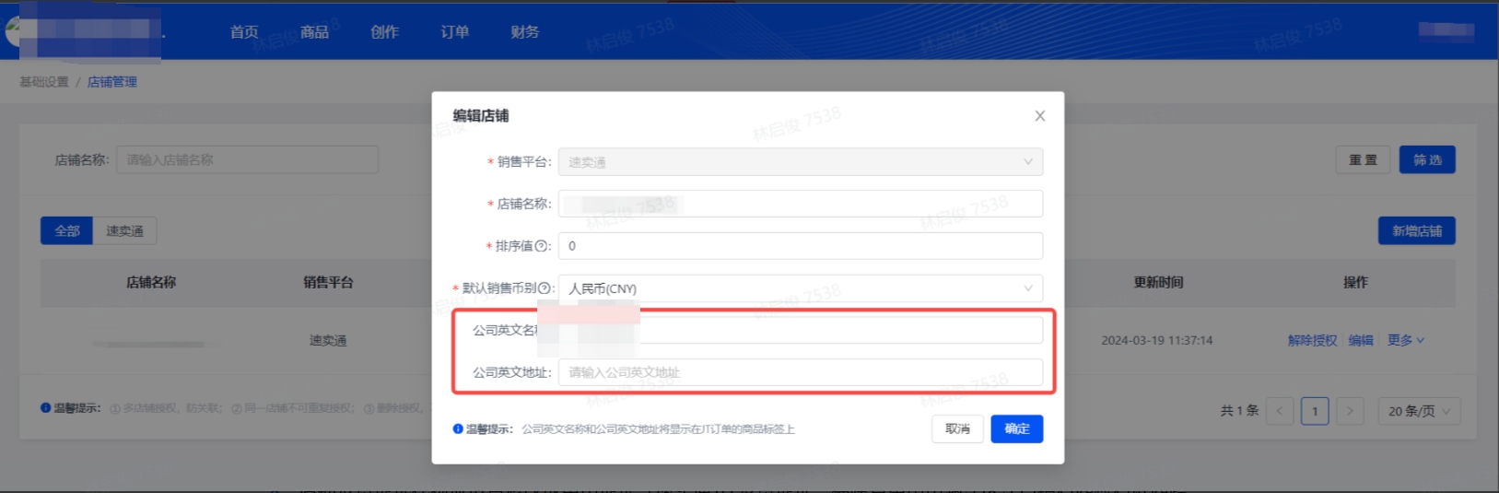Expand the 默认销售币别 currency dropdown

pyautogui.click(x=800, y=288)
